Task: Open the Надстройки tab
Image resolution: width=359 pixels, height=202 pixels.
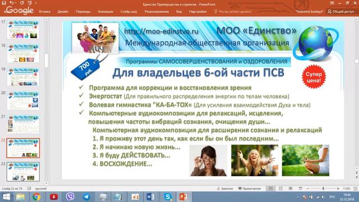Action: (x=197, y=11)
